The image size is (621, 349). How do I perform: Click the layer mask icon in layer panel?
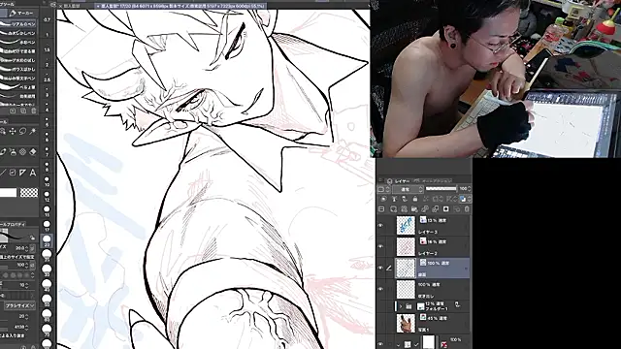[446, 209]
